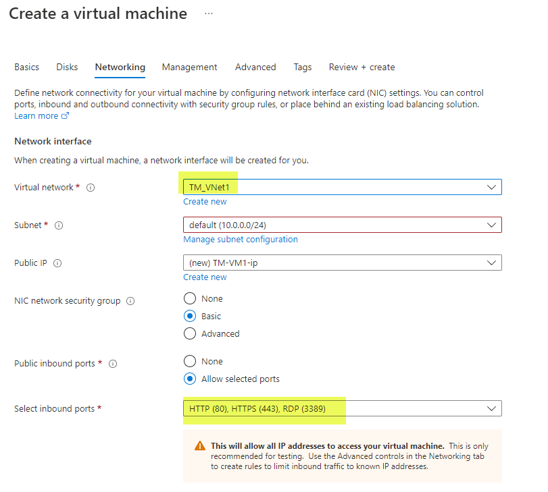
Task: Click Create new under Virtual network
Action: click(205, 201)
